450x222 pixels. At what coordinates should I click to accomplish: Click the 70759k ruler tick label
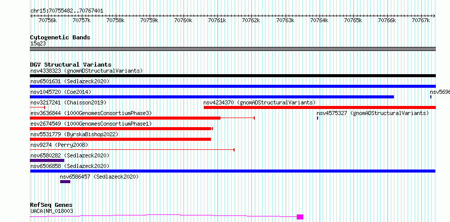(x=149, y=20)
